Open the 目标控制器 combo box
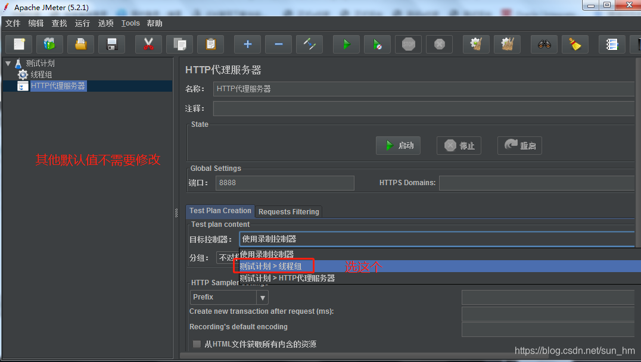The image size is (641, 362). pyautogui.click(x=437, y=239)
